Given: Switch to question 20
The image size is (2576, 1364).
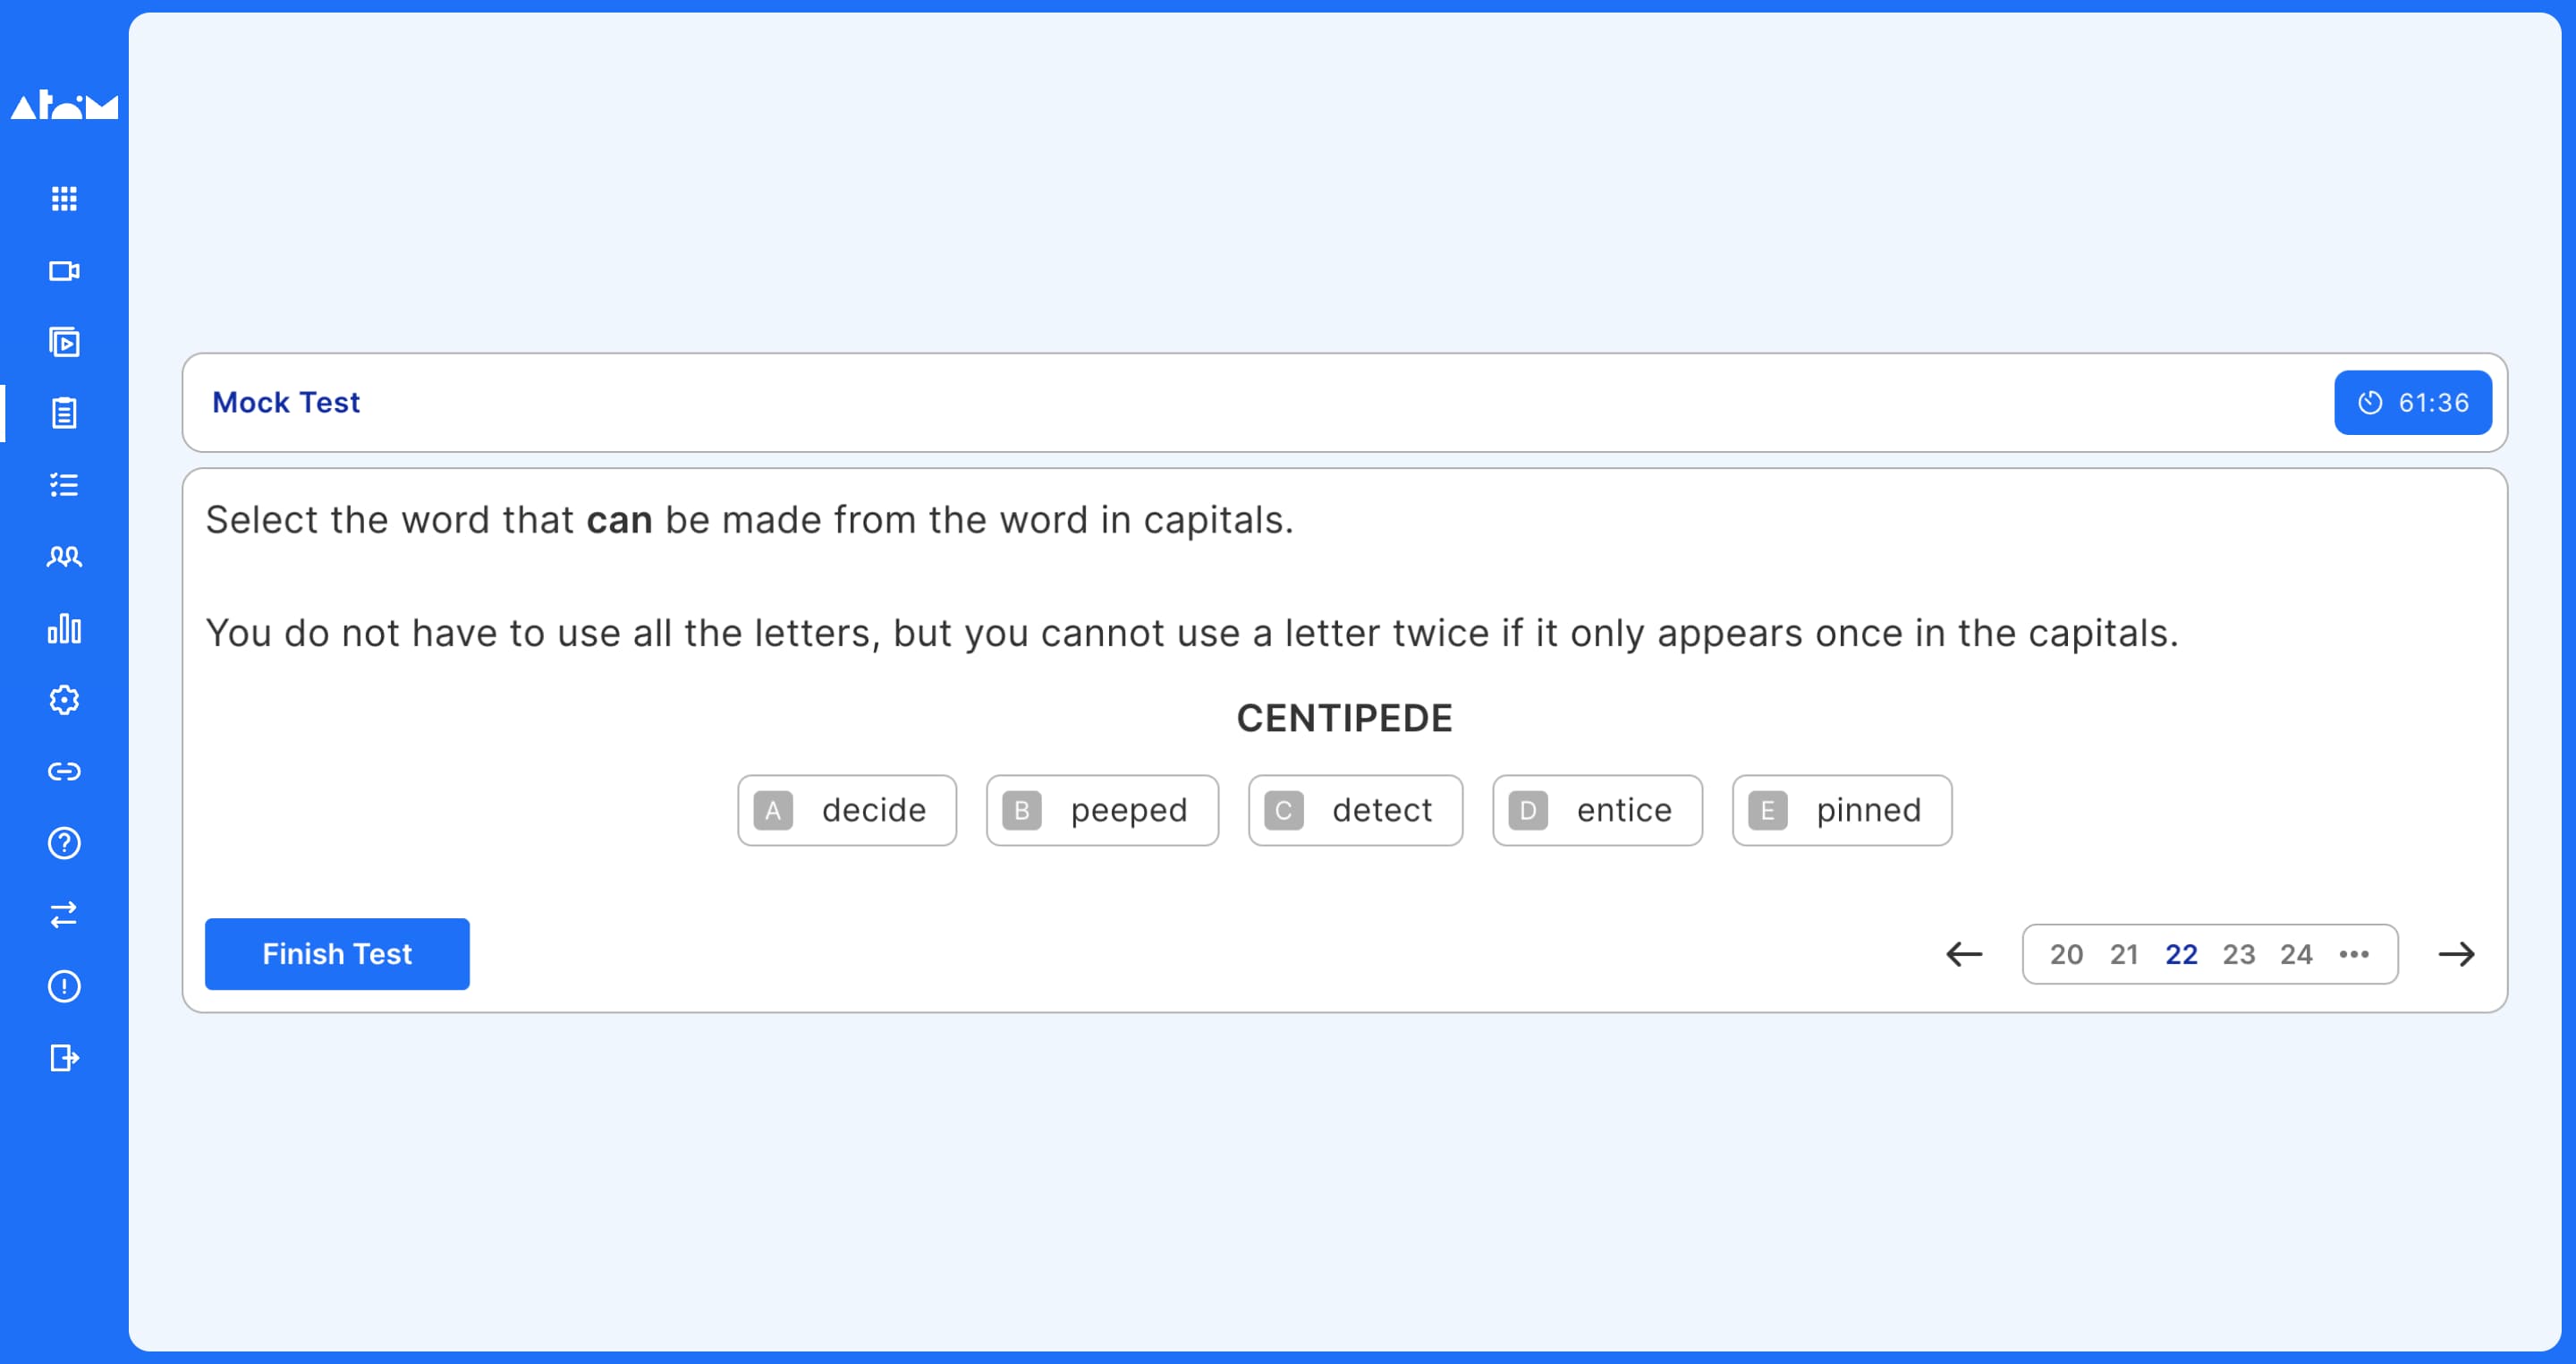Looking at the screenshot, I should point(2067,954).
